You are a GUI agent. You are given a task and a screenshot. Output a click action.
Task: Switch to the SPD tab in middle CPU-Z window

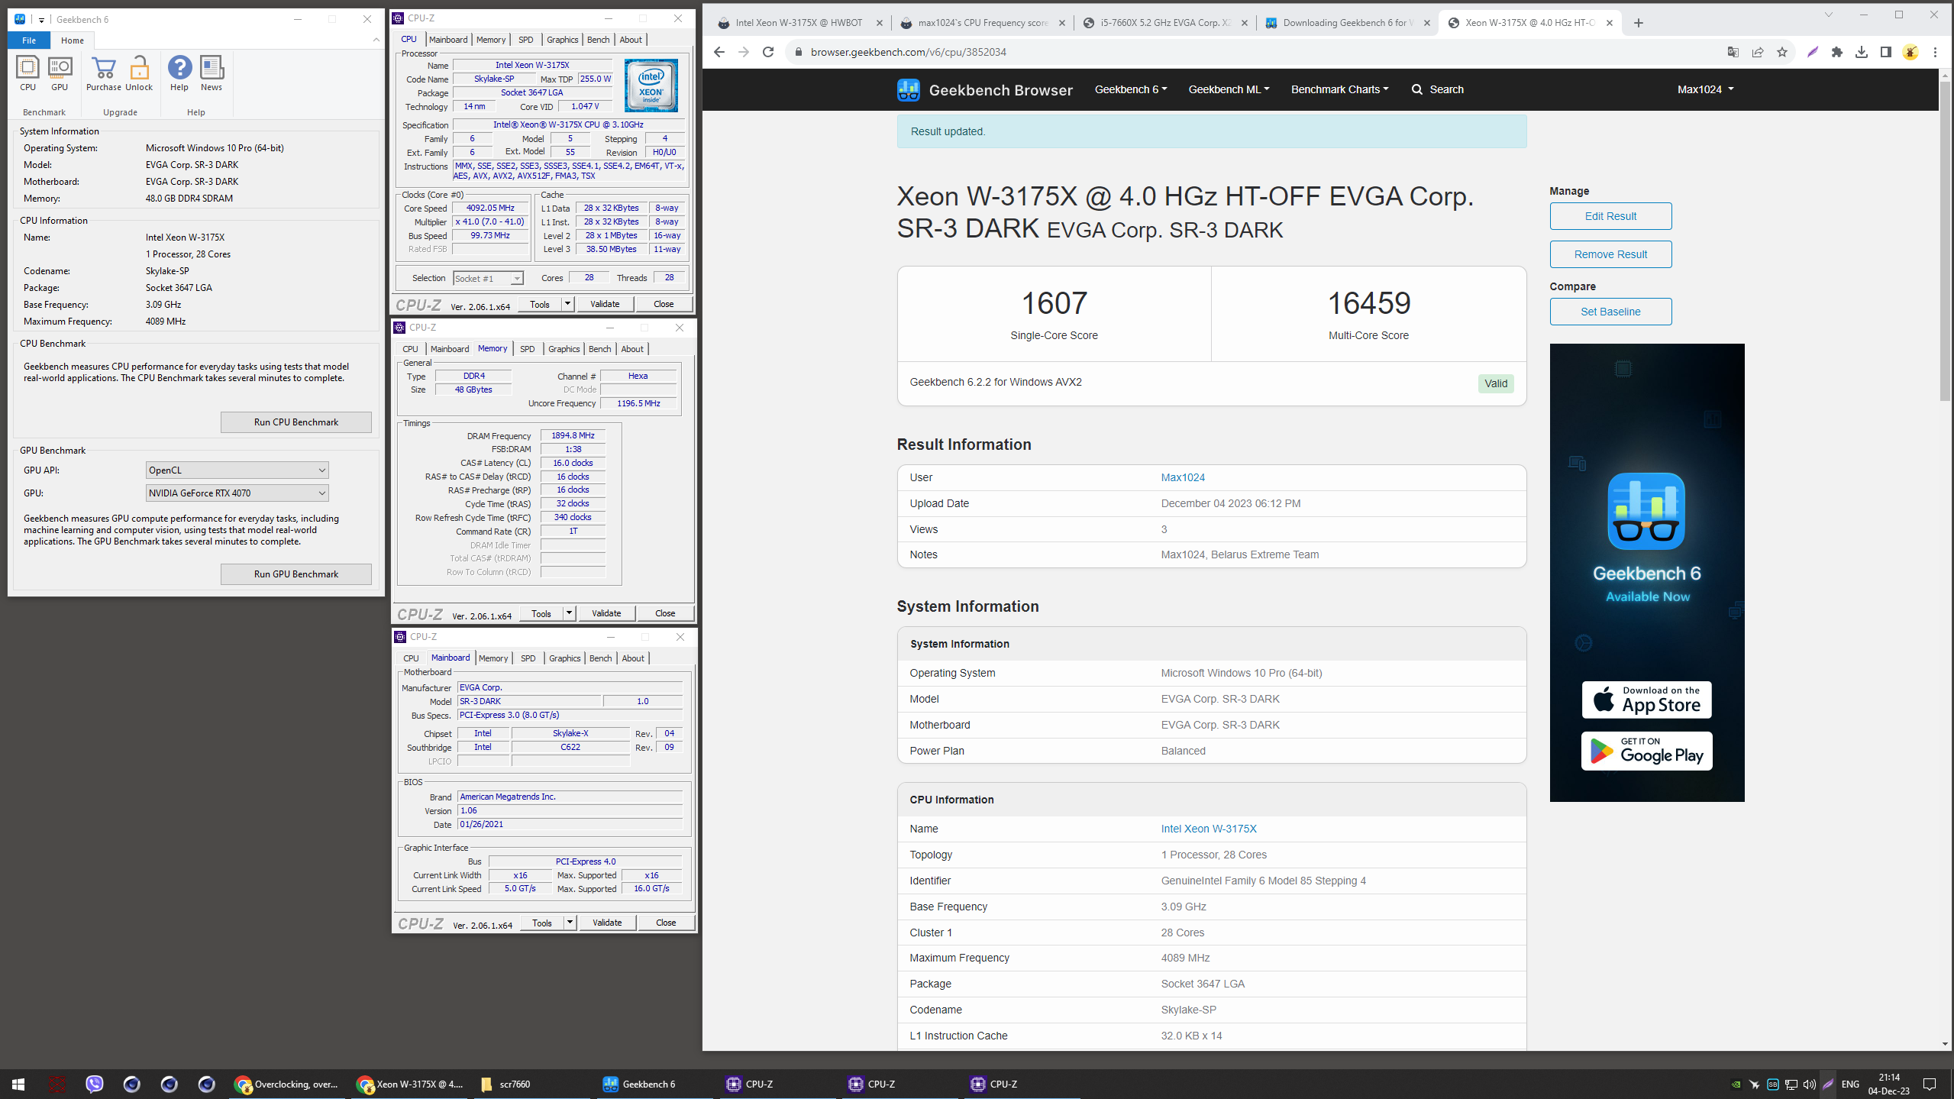click(528, 349)
